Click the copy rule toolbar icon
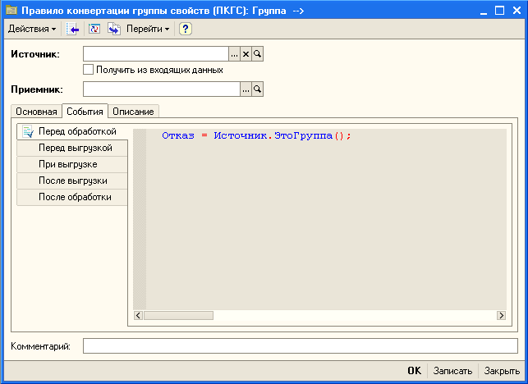This screenshot has width=528, height=384. pyautogui.click(x=114, y=30)
